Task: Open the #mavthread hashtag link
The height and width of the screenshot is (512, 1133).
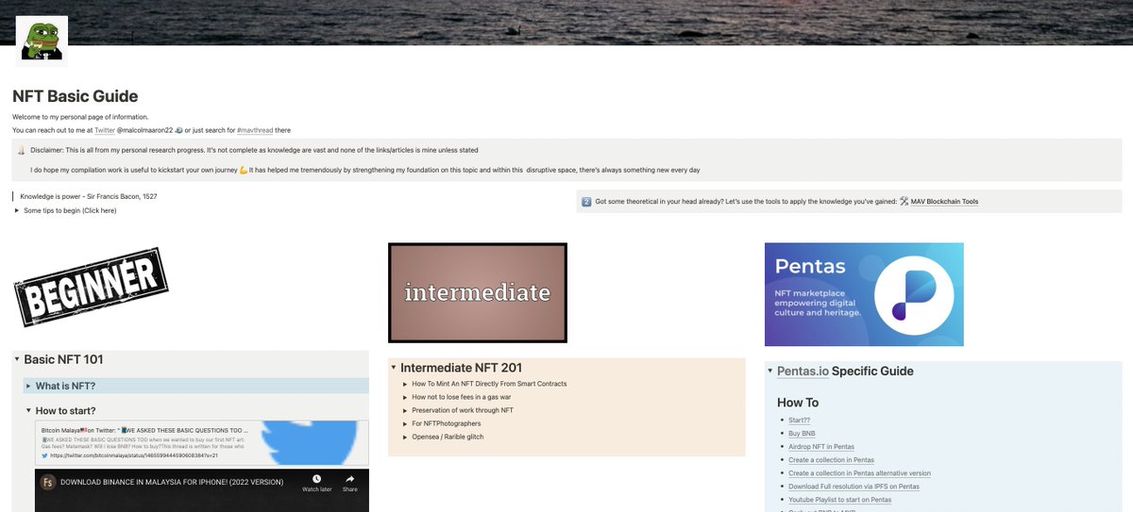Action: click(254, 129)
